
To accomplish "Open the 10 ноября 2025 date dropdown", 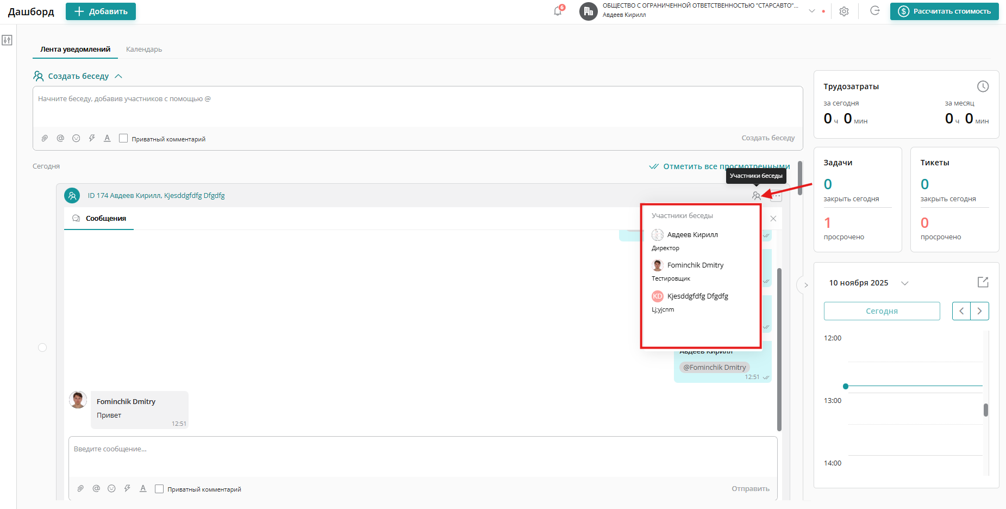I will point(905,283).
